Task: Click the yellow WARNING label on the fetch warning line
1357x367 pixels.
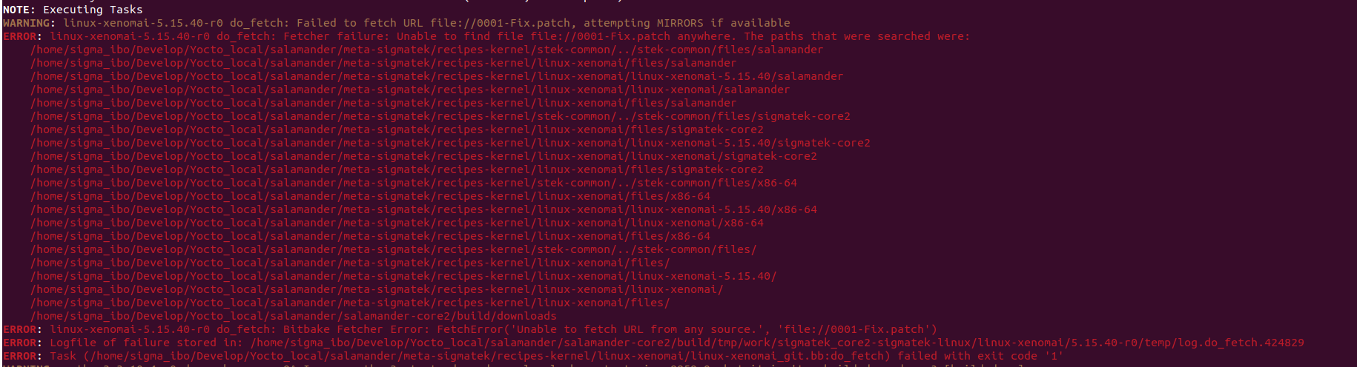Action: pos(30,23)
